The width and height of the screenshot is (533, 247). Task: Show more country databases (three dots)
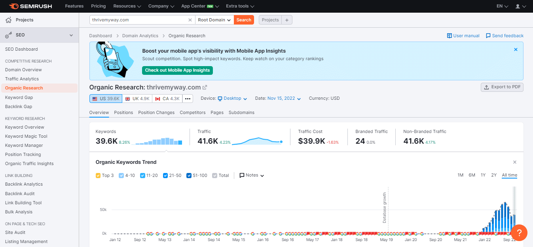[x=188, y=99]
